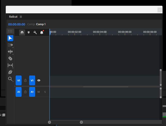
Task: Click the 00:00:00:00 timecode field
Action: click(x=17, y=24)
